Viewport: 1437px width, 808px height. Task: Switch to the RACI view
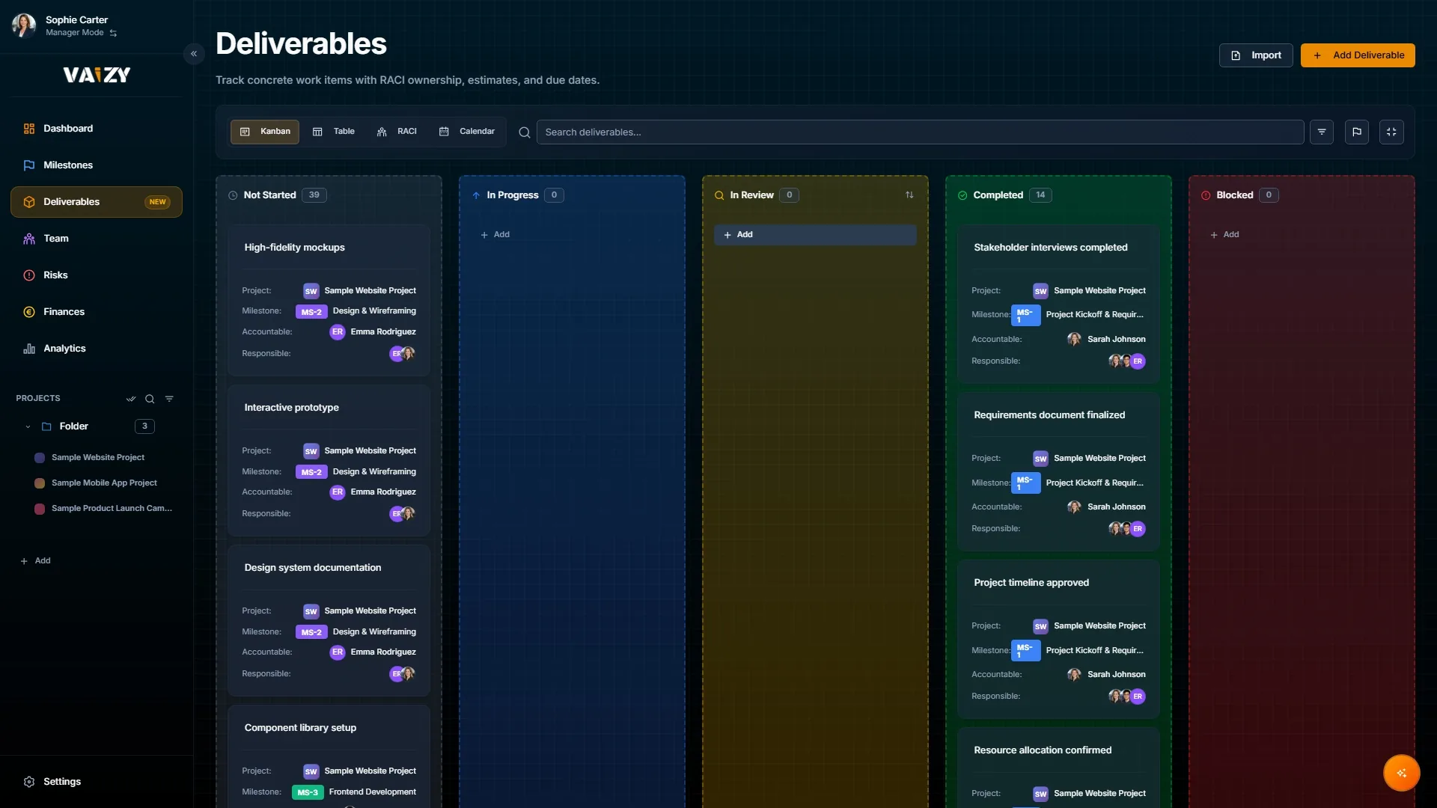(397, 132)
